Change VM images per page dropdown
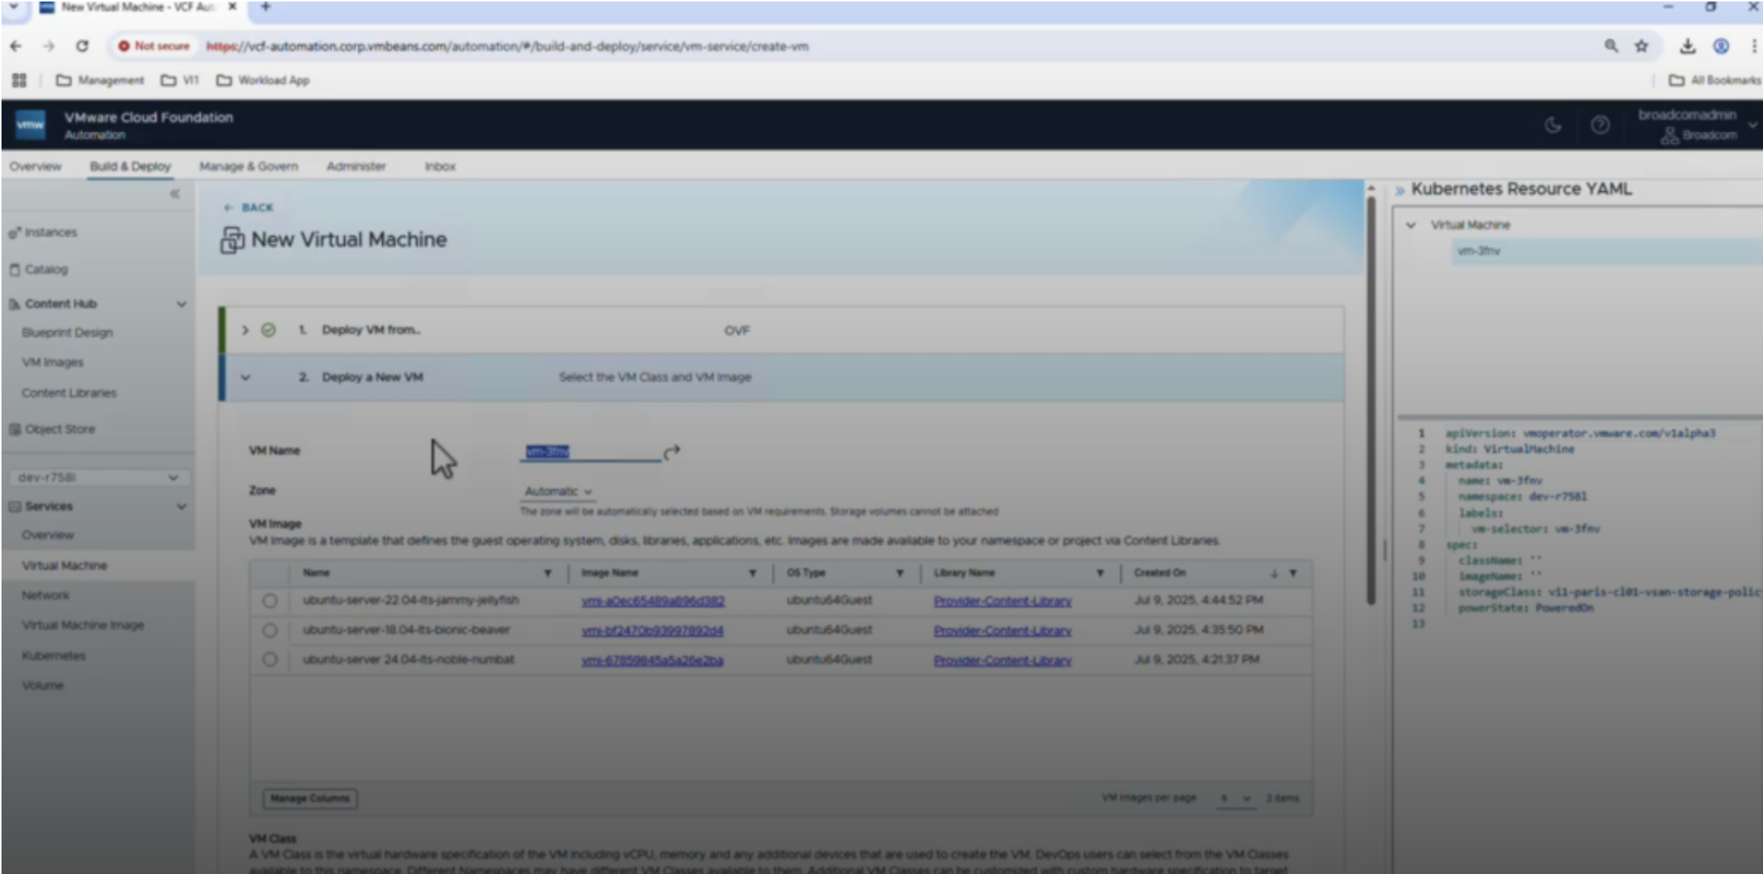1763x874 pixels. pyautogui.click(x=1235, y=798)
